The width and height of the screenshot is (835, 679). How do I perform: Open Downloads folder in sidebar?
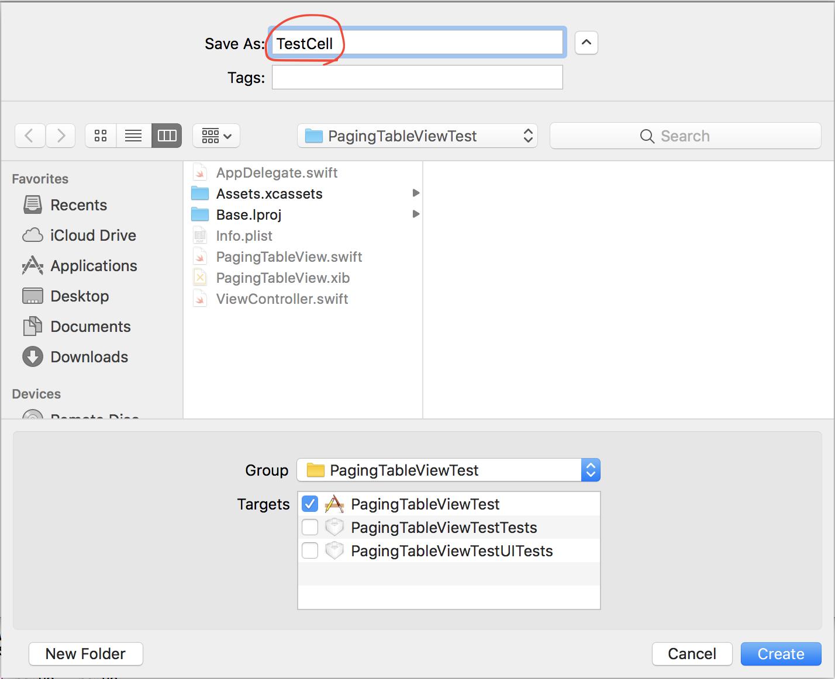(89, 357)
